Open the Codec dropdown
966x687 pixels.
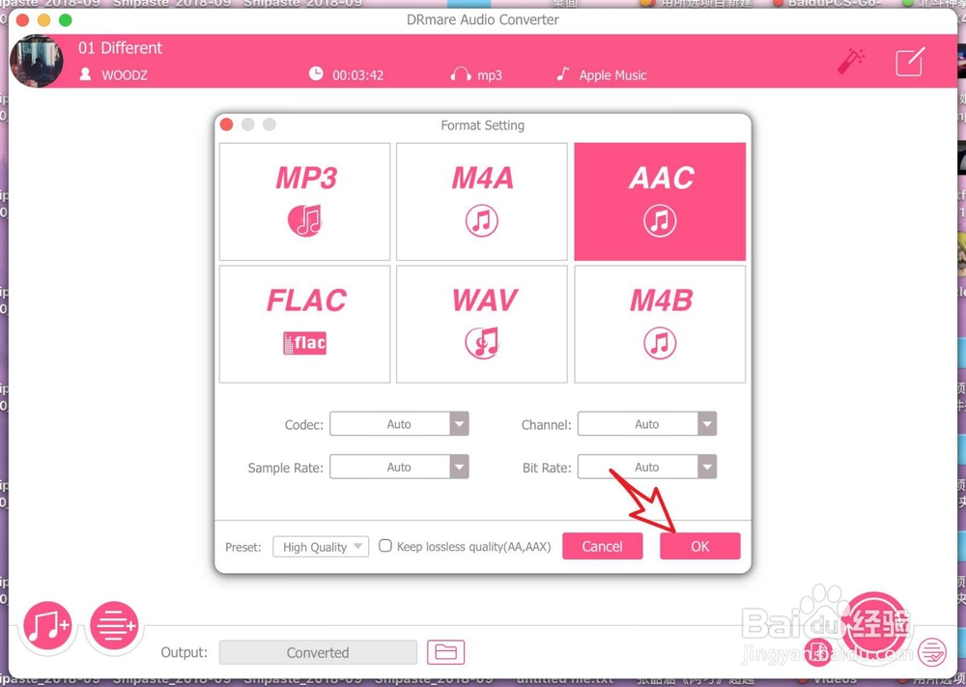(399, 424)
